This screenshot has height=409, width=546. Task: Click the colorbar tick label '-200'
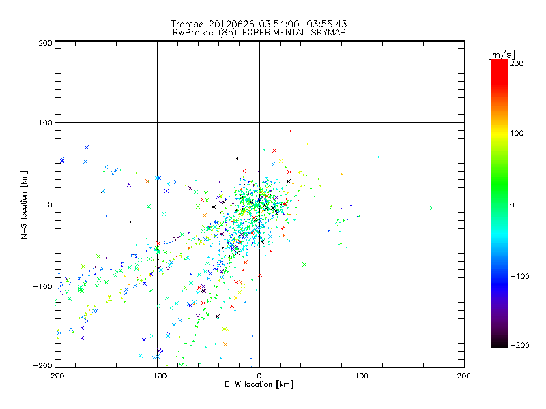pyautogui.click(x=519, y=345)
